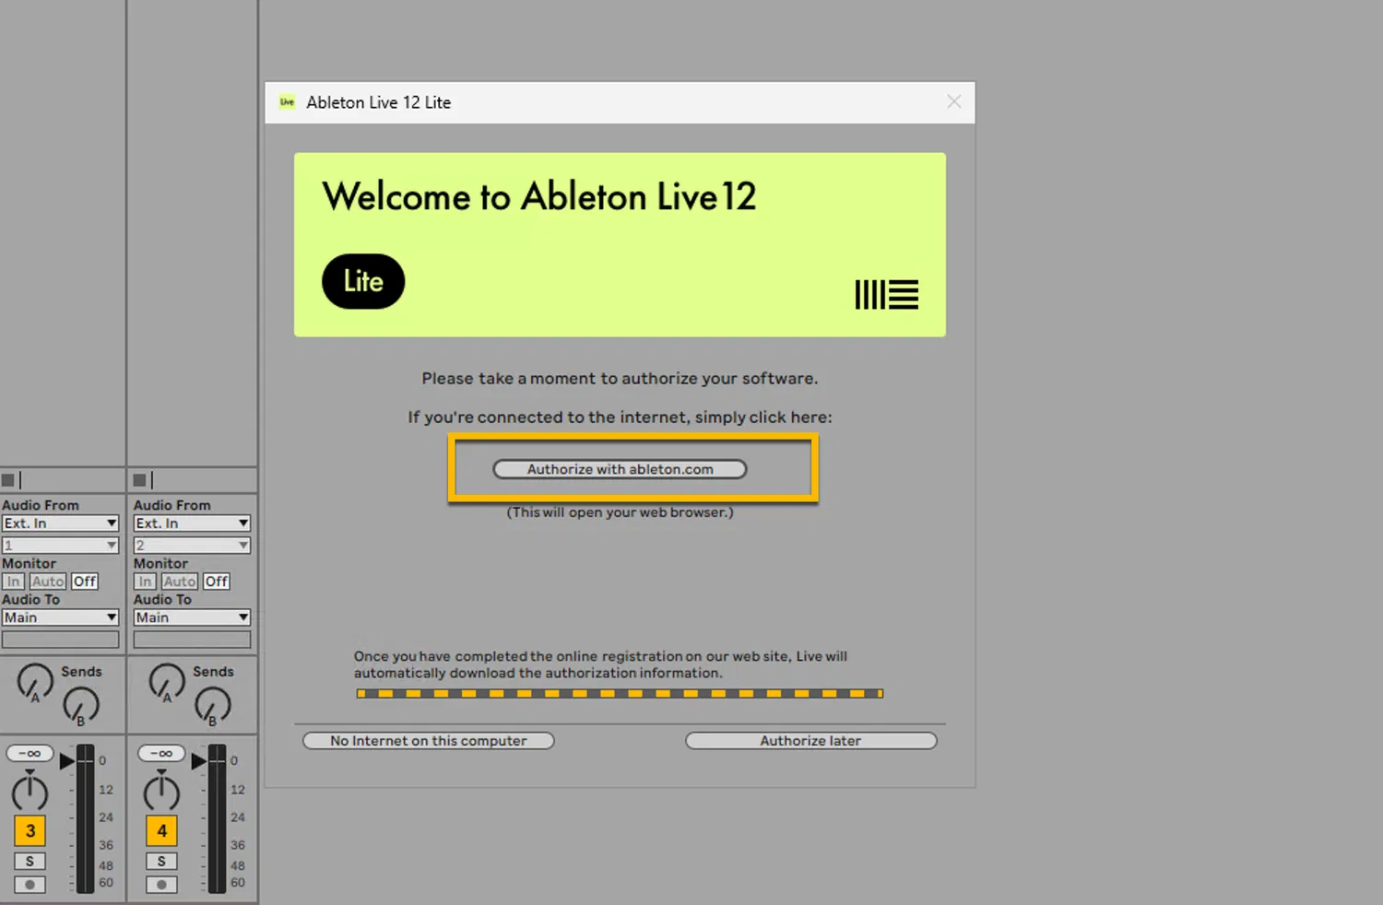Toggle track 4 activator button
This screenshot has width=1383, height=905.
click(x=162, y=831)
